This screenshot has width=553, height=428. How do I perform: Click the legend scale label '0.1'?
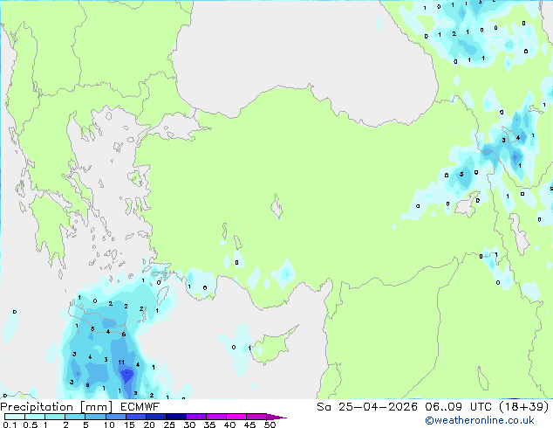coord(10,425)
